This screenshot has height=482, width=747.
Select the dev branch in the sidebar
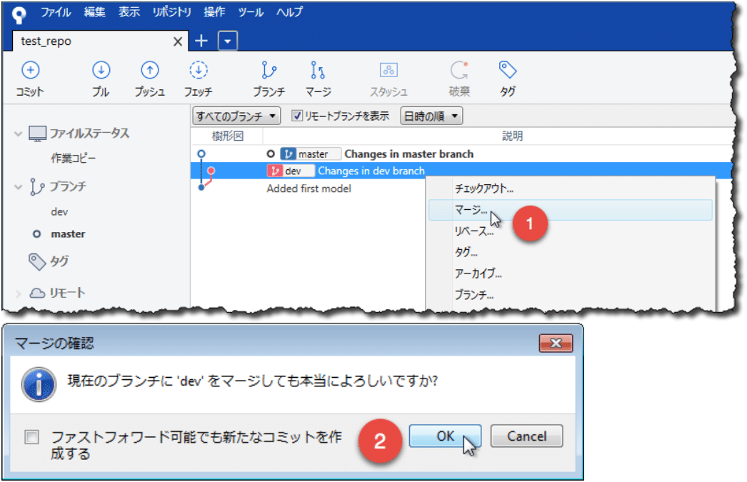click(x=59, y=211)
